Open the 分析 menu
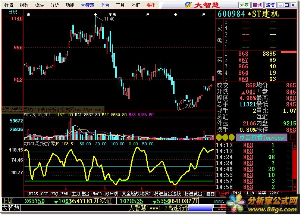Screen dimensions: 301x215 pos(54,5)
